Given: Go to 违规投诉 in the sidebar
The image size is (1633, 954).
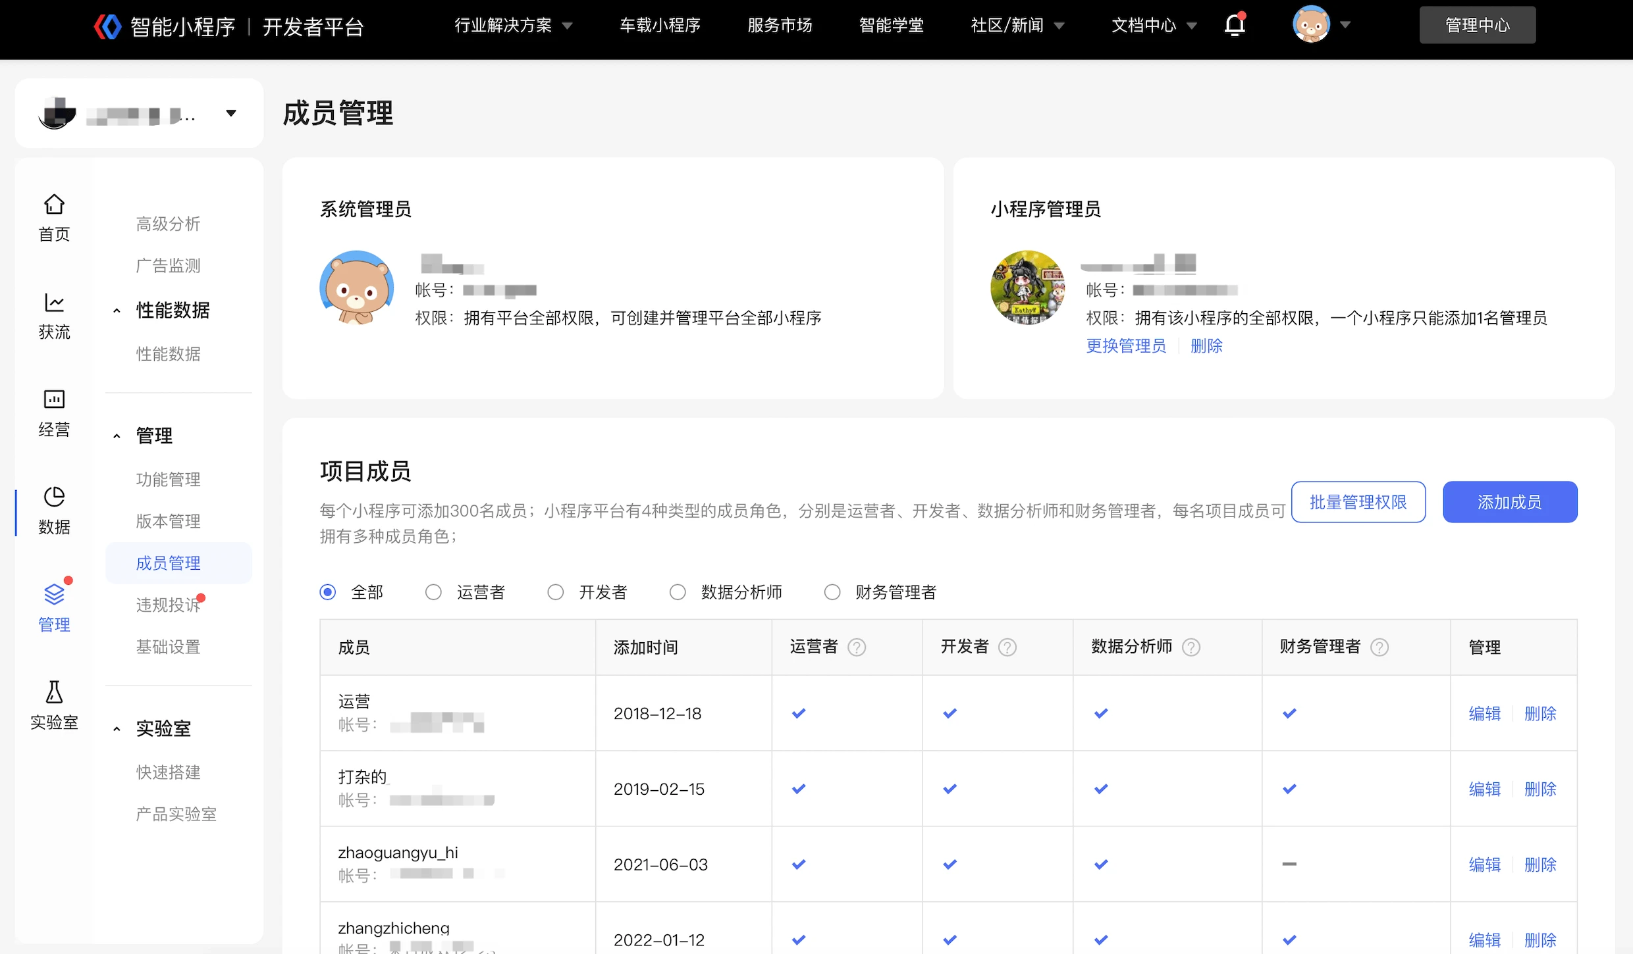Looking at the screenshot, I should coord(168,605).
